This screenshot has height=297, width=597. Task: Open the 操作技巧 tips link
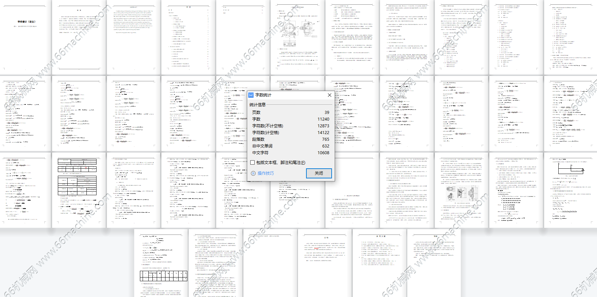point(265,173)
